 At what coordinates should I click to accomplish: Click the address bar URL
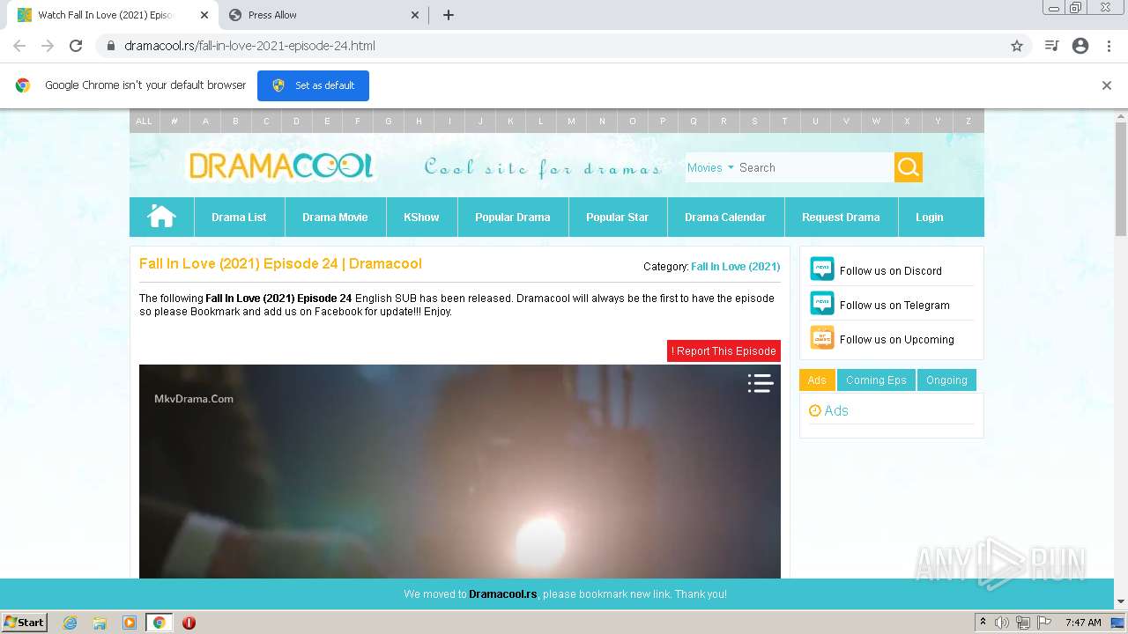coord(249,46)
